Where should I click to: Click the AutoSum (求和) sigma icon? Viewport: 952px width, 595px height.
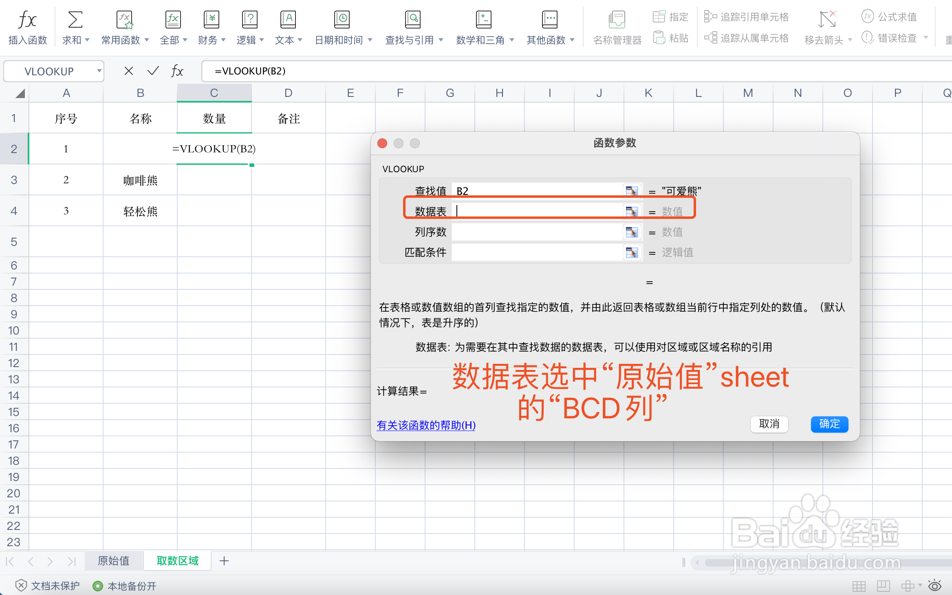coord(75,20)
